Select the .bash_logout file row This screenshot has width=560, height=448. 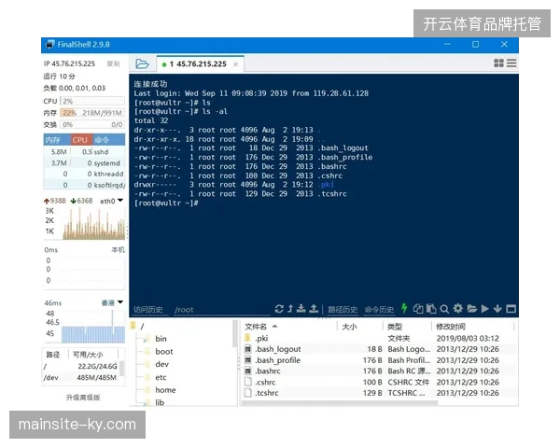click(x=379, y=349)
